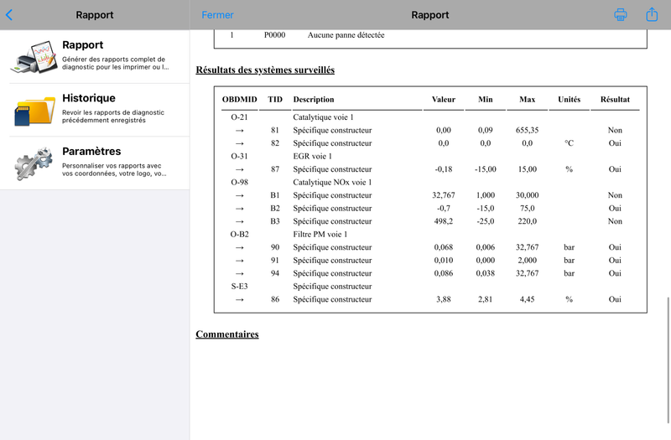
Task: Click the Résultat column header
Action: click(x=615, y=99)
